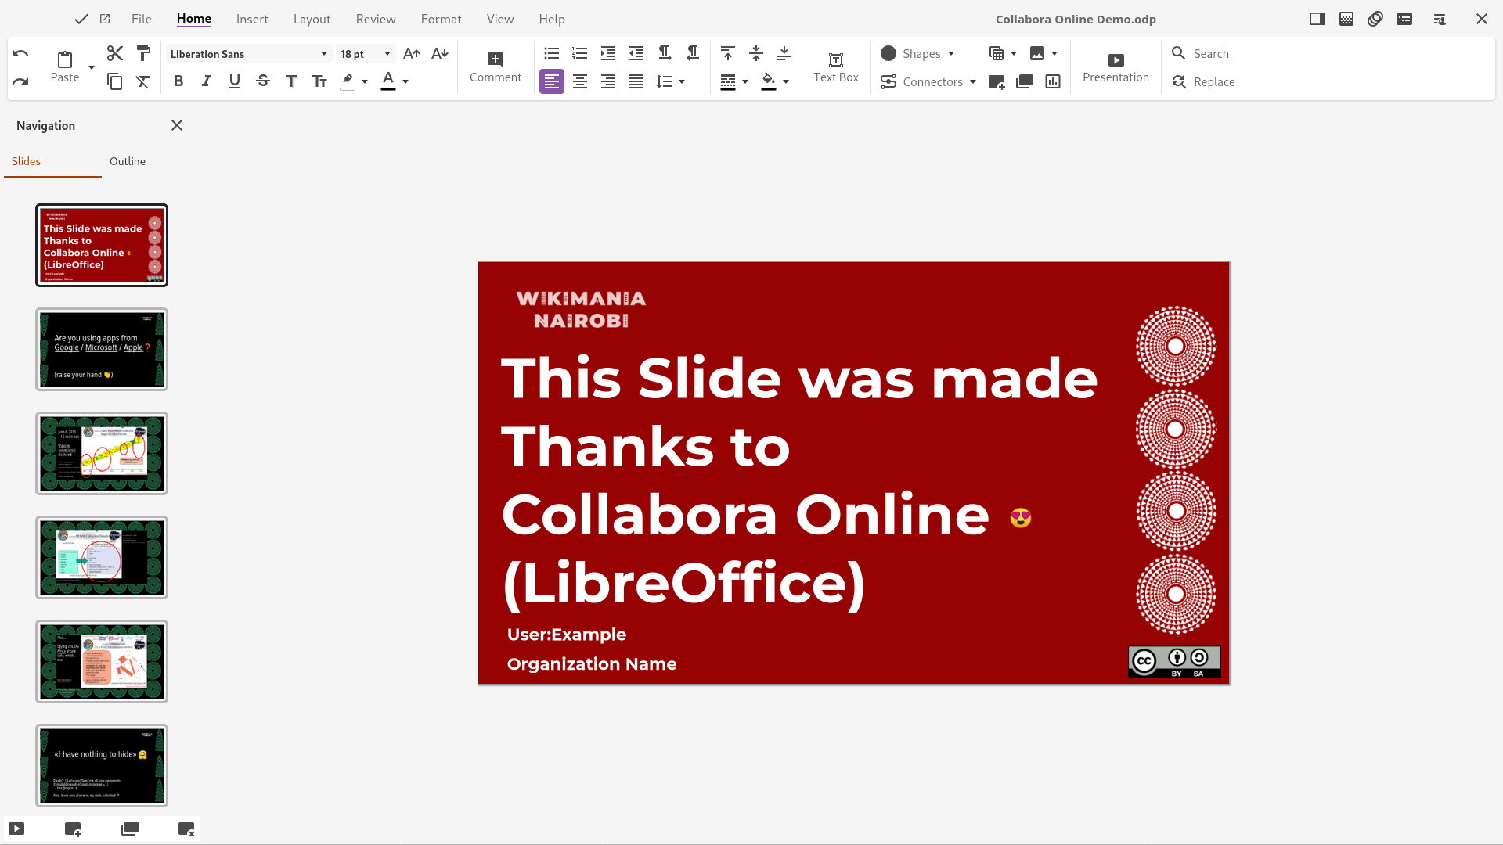The width and height of the screenshot is (1503, 845).
Task: Apply the highlighting color swatch
Action: (348, 81)
